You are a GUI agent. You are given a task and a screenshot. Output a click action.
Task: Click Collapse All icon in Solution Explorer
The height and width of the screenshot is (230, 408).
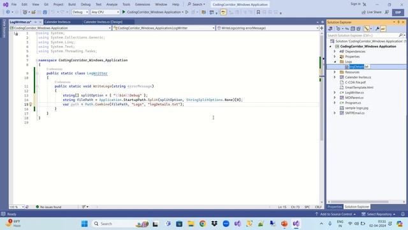point(353,29)
